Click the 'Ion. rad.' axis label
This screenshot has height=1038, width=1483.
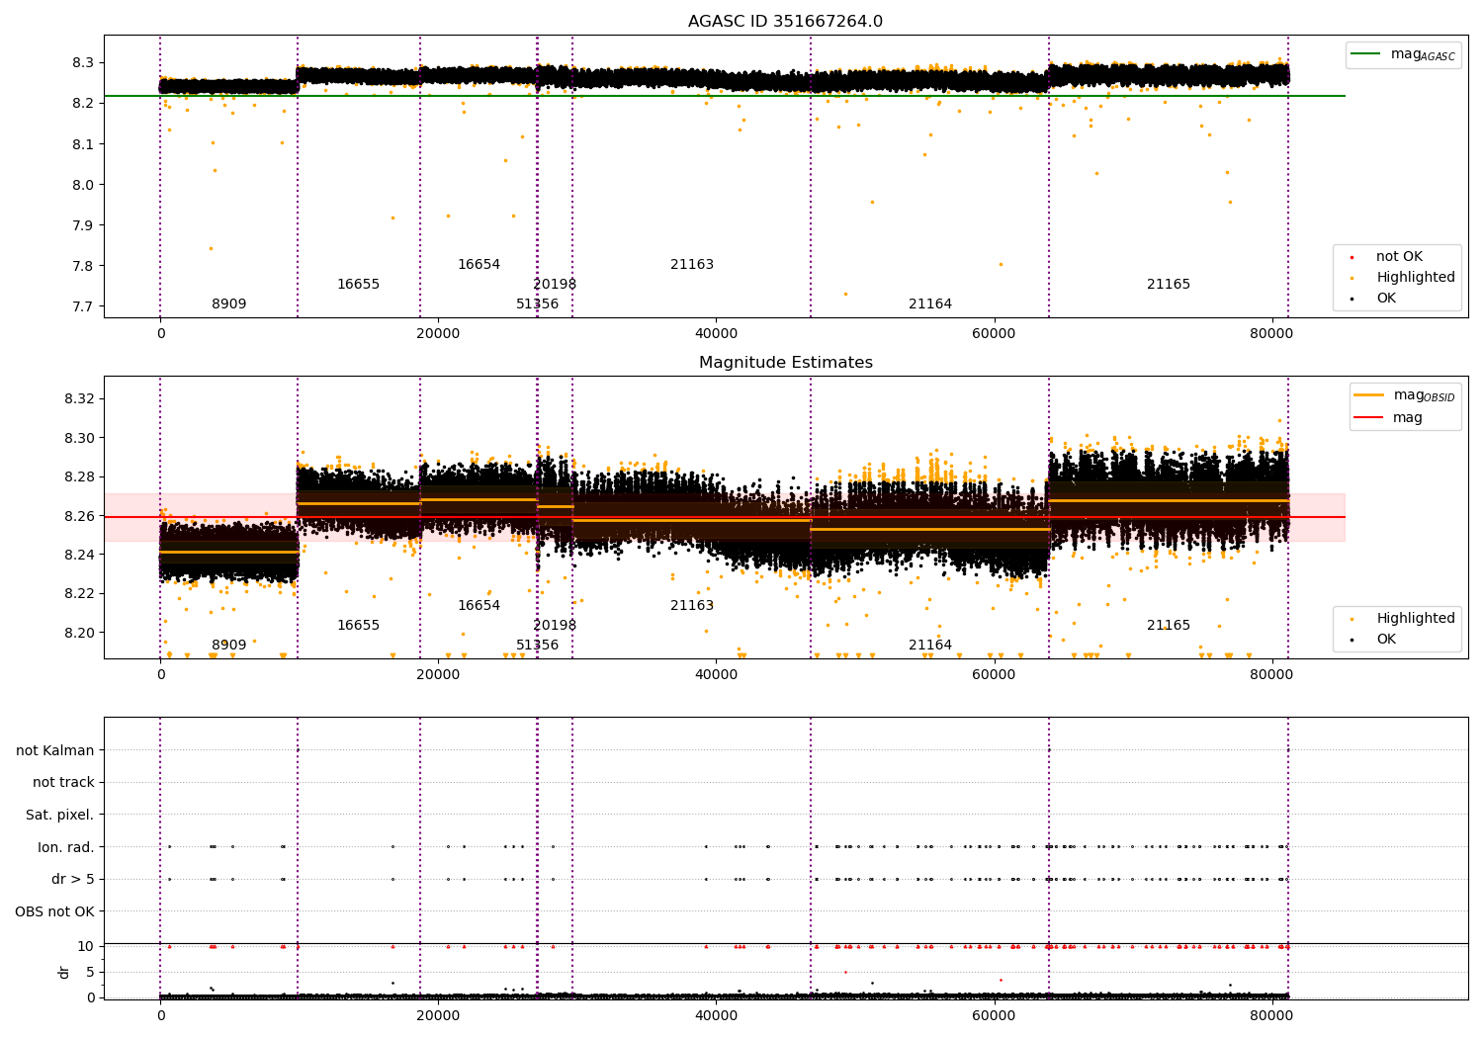[x=66, y=847]
